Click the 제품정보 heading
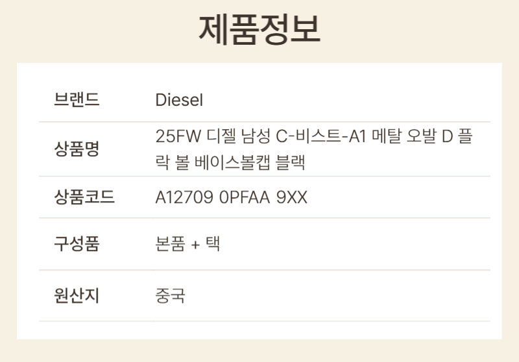 [259, 30]
